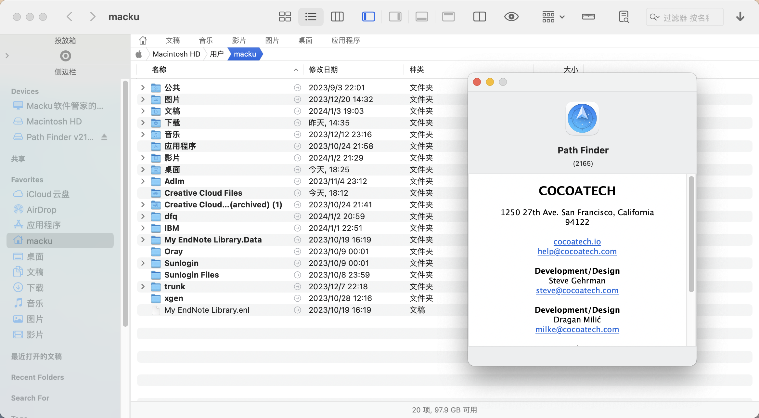
Task: Switch to icon grid view
Action: [x=285, y=17]
